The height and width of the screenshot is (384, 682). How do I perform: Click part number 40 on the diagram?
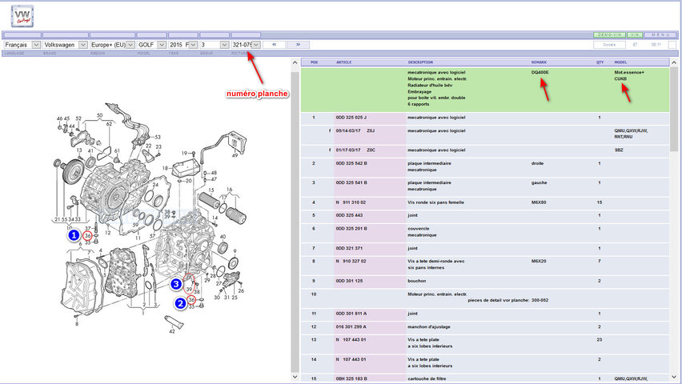click(x=223, y=237)
